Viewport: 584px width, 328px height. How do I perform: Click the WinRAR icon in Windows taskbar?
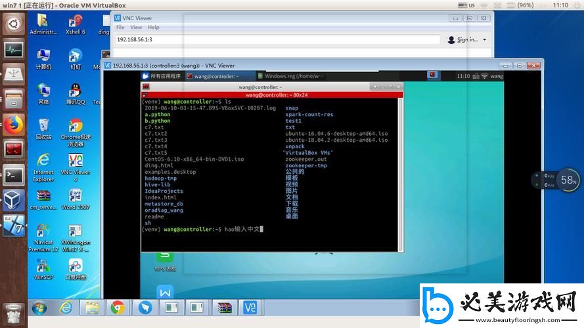[225, 307]
